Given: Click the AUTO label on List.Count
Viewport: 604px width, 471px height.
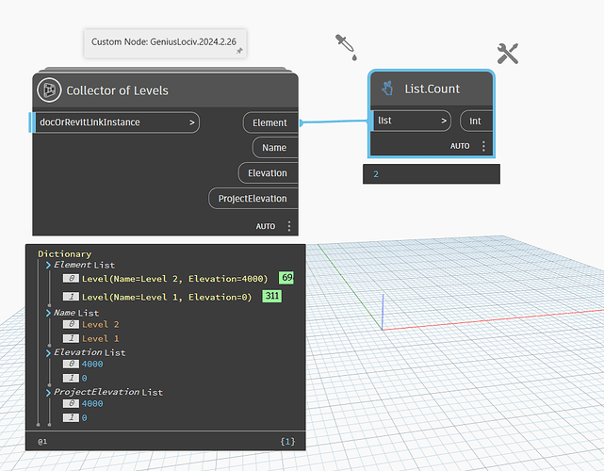Looking at the screenshot, I should click(x=460, y=146).
